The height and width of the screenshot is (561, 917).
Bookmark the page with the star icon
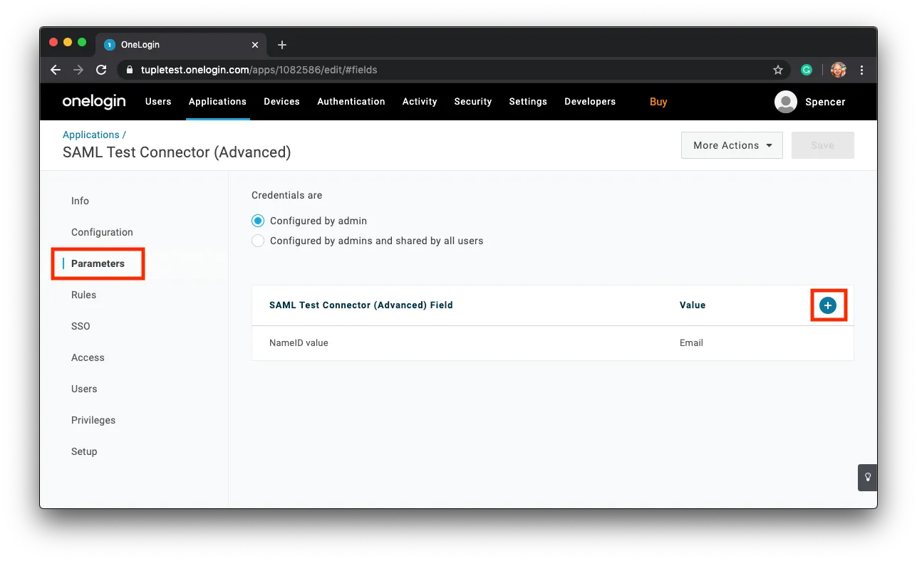pos(778,70)
